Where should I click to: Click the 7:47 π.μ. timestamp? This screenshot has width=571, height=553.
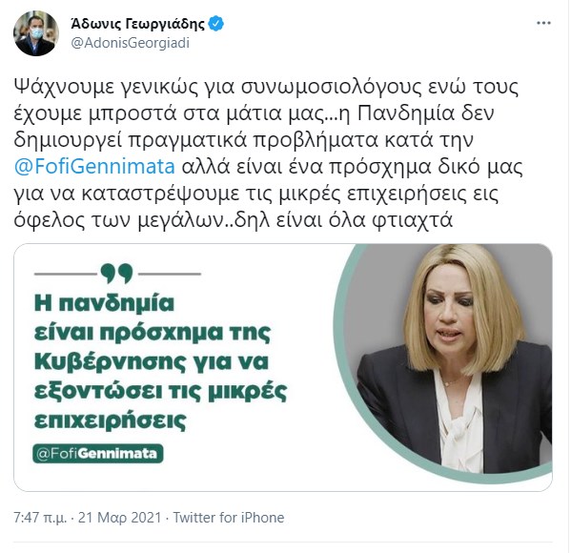pyautogui.click(x=40, y=518)
